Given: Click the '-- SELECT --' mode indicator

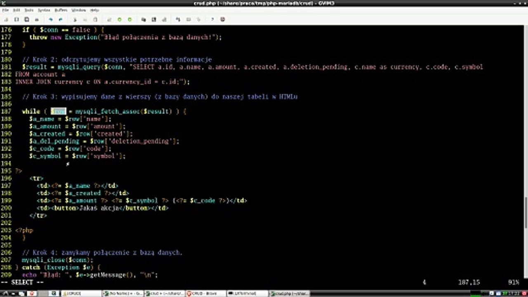Looking at the screenshot, I should pos(22,283).
